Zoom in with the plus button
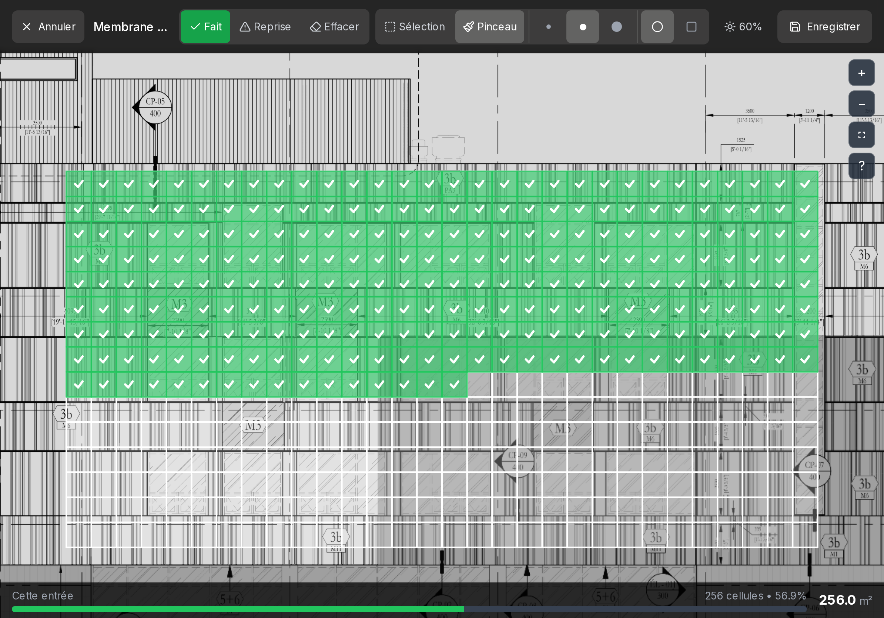This screenshot has height=618, width=884. [x=862, y=73]
